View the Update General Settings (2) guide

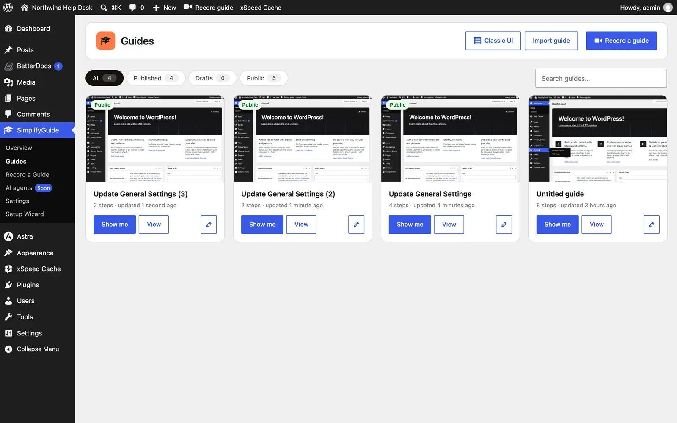pos(301,225)
